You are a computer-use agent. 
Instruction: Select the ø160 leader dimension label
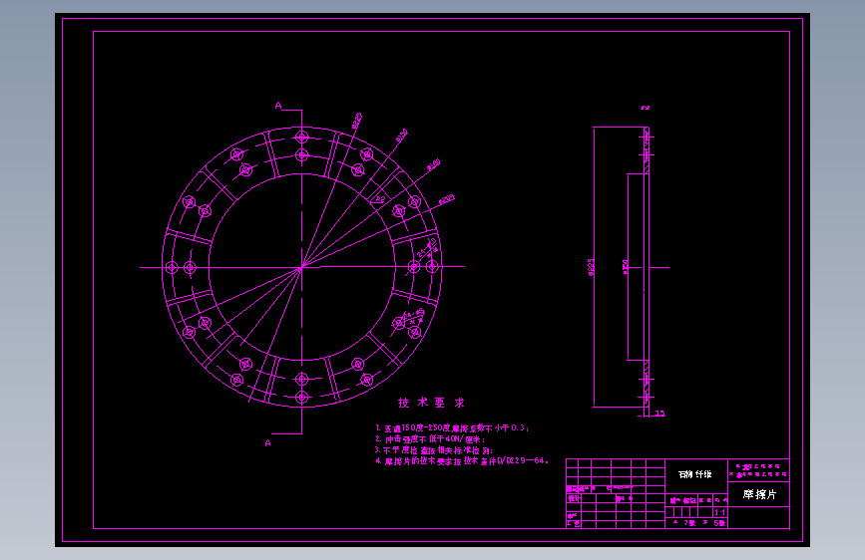point(434,164)
